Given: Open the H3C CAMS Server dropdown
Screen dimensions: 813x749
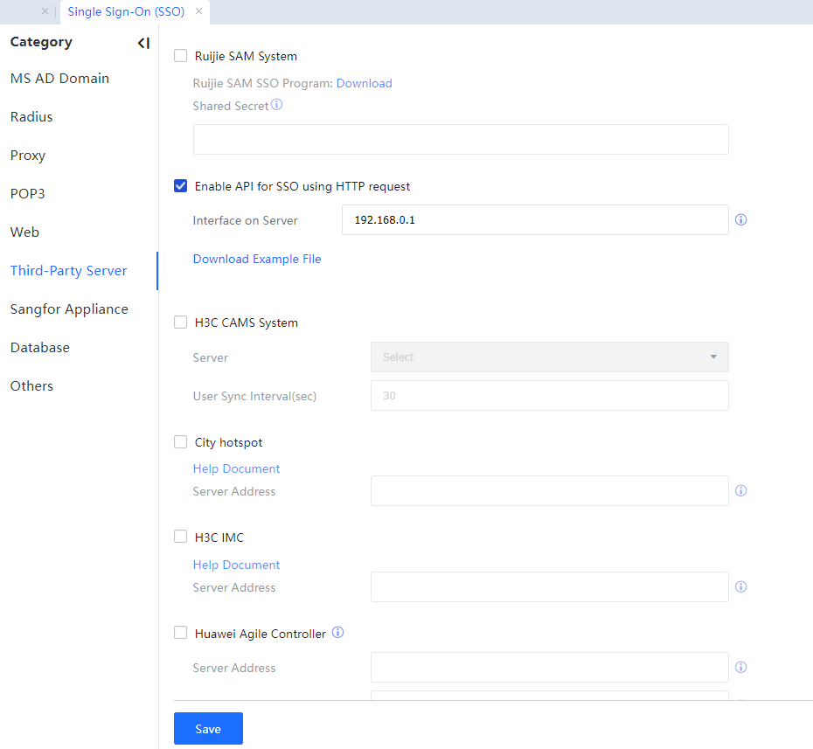Looking at the screenshot, I should click(549, 357).
